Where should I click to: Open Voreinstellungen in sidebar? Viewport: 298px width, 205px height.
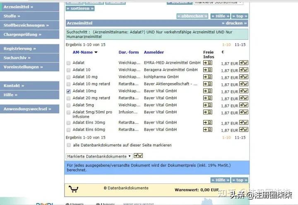[30, 67]
